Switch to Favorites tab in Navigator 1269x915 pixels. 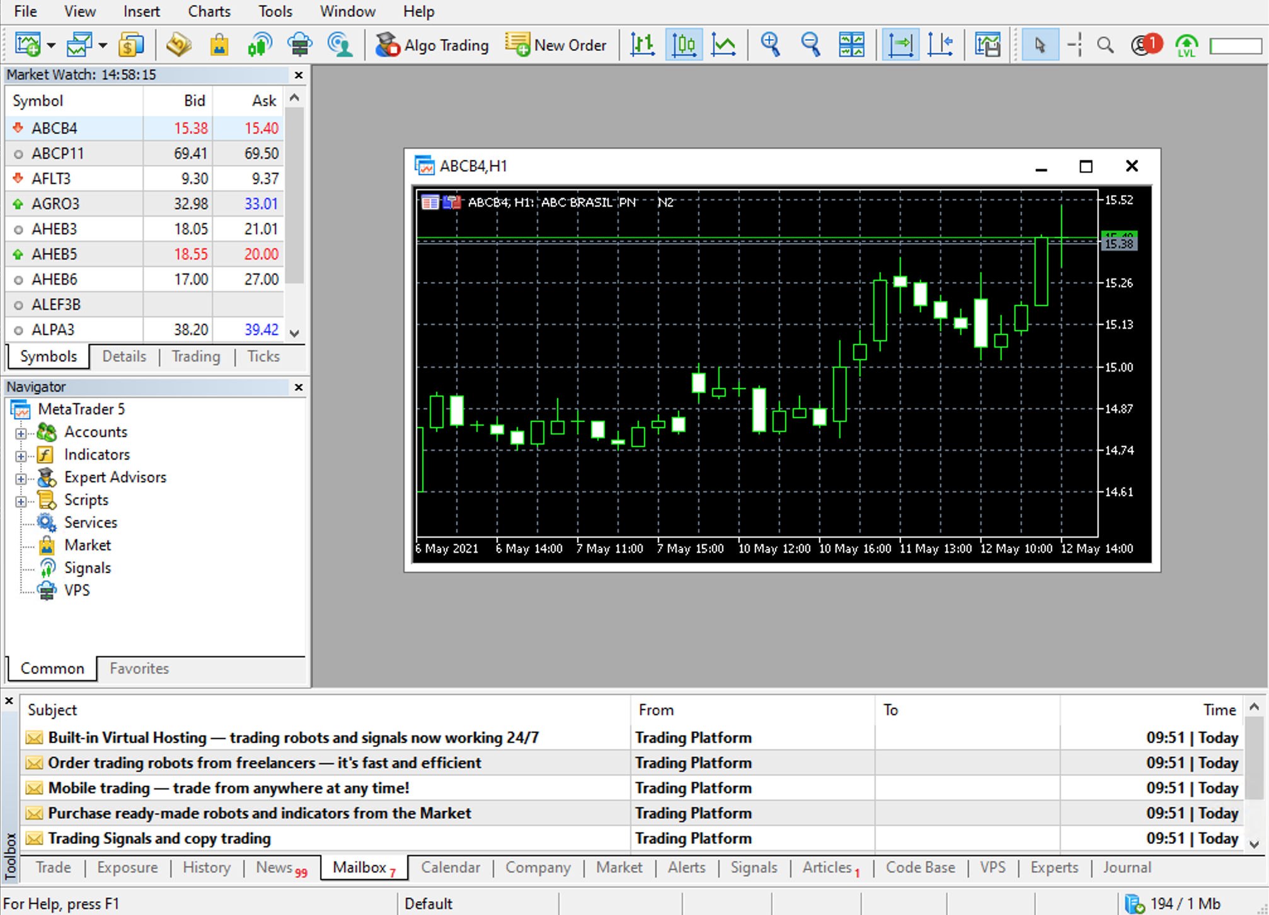139,669
